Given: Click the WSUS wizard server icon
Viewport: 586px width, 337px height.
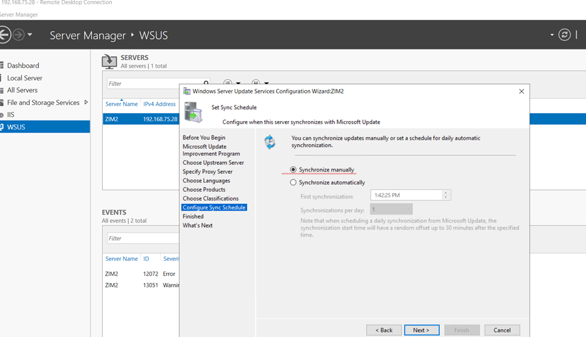Looking at the screenshot, I should tap(194, 112).
